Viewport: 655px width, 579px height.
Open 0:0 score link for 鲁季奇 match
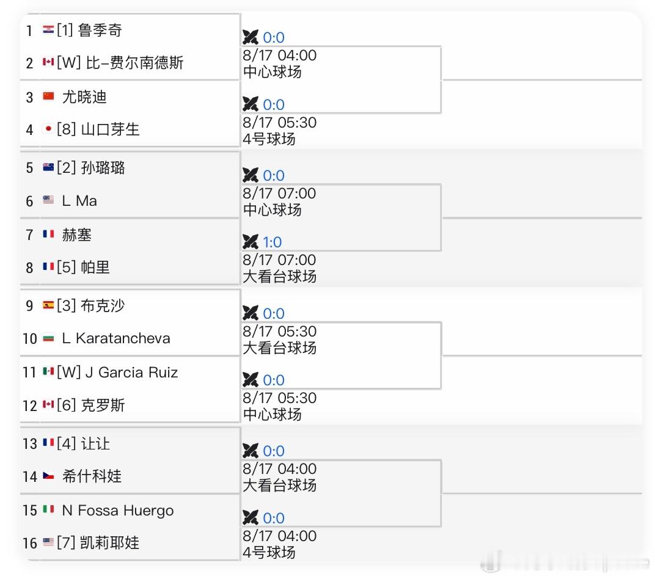[x=274, y=38]
